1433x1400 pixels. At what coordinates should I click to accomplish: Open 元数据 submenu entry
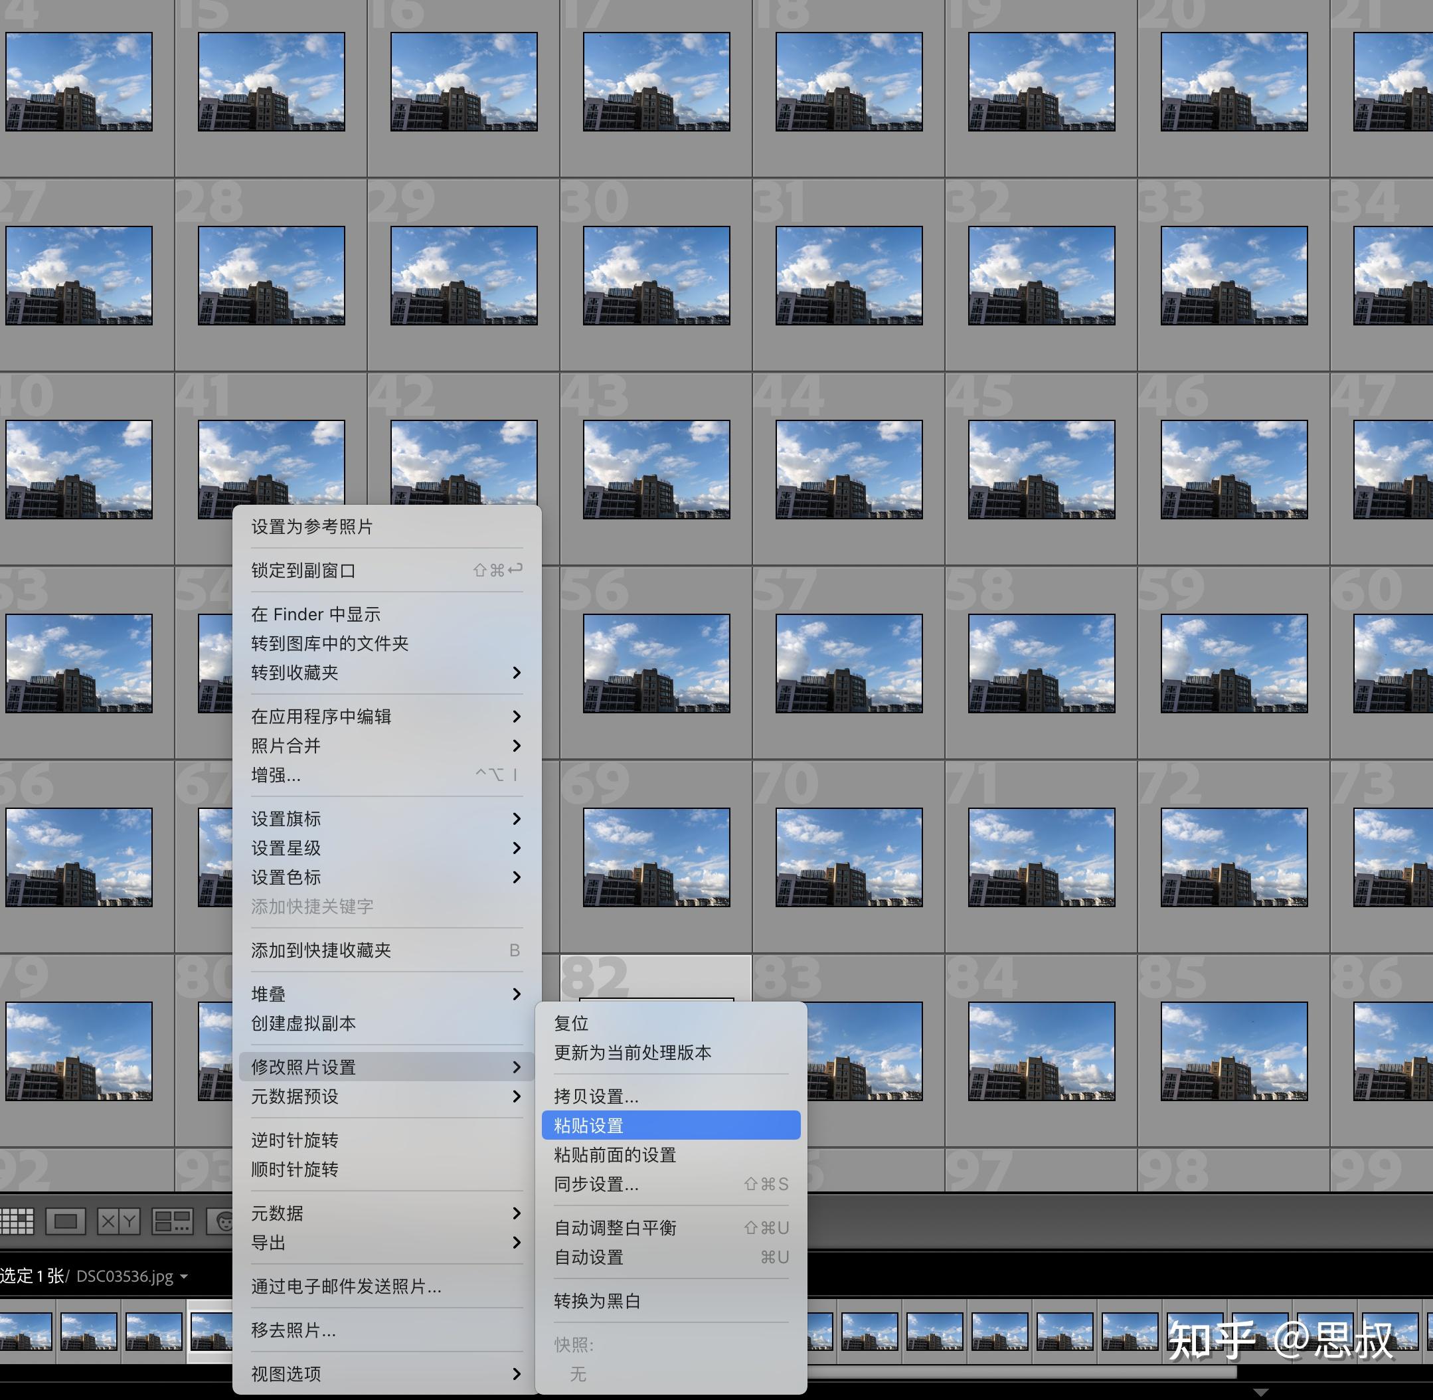(x=386, y=1213)
